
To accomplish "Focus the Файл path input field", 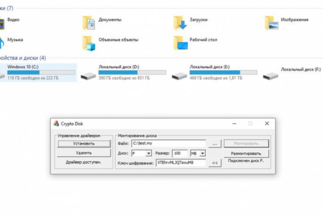I will (x=168, y=143).
